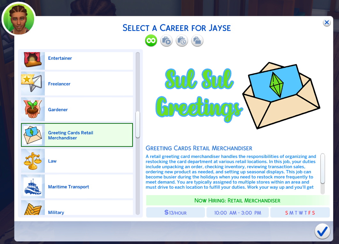
Task: Click the Sul Sul Greetings banner image
Action: pyautogui.click(x=237, y=95)
